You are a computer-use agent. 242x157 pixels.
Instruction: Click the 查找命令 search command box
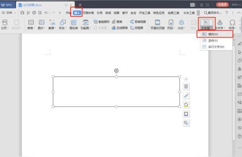click(x=212, y=13)
